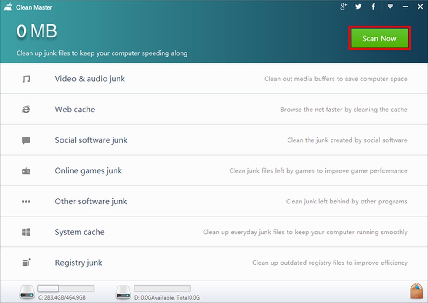The height and width of the screenshot is (303, 428).
Task: Click the three-dot Other software icon
Action: [26, 202]
